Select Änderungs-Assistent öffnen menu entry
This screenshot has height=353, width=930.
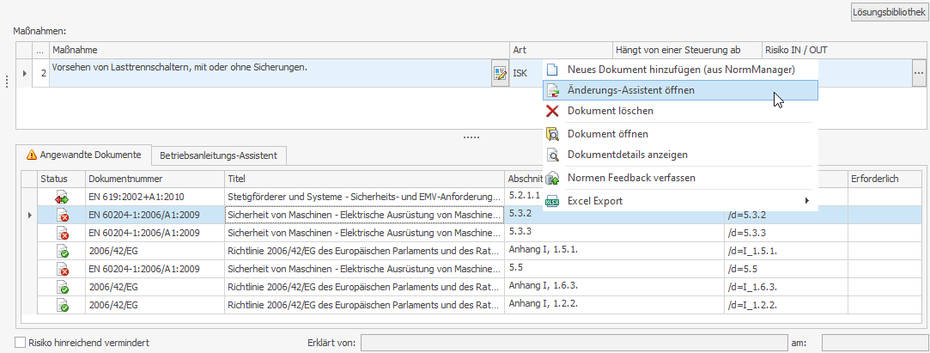(x=631, y=90)
